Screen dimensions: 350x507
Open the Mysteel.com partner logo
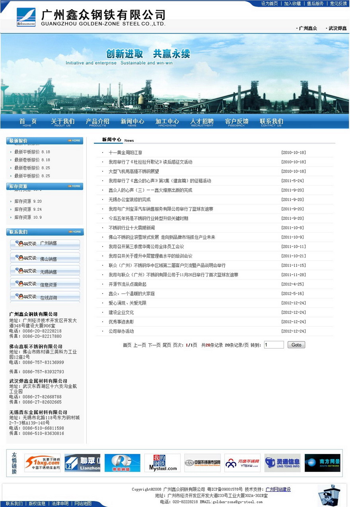point(162,463)
